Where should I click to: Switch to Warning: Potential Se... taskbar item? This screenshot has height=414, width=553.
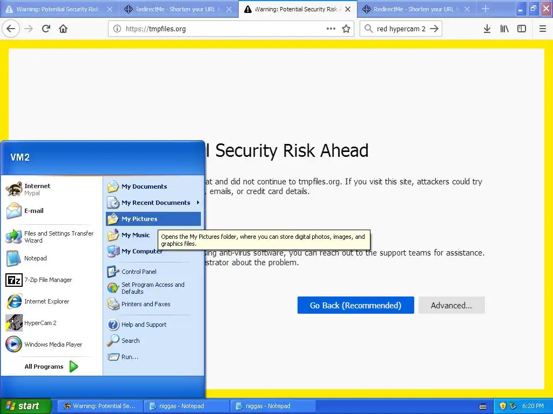pyautogui.click(x=100, y=406)
